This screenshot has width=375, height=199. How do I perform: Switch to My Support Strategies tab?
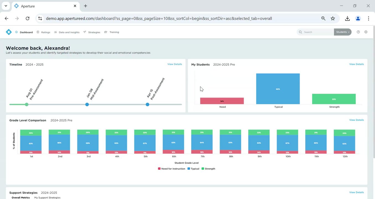(47, 198)
